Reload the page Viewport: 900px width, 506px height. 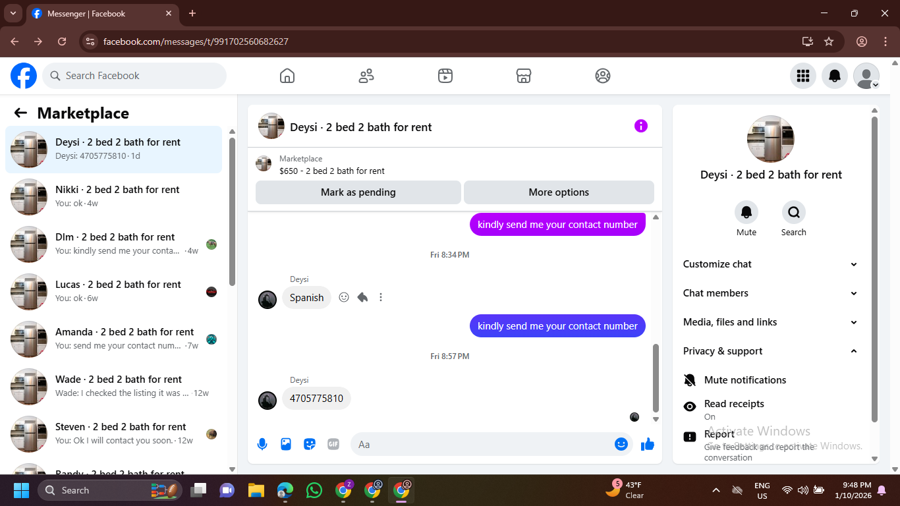(62, 42)
